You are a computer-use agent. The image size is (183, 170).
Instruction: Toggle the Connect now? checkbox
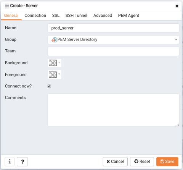pyautogui.click(x=49, y=86)
